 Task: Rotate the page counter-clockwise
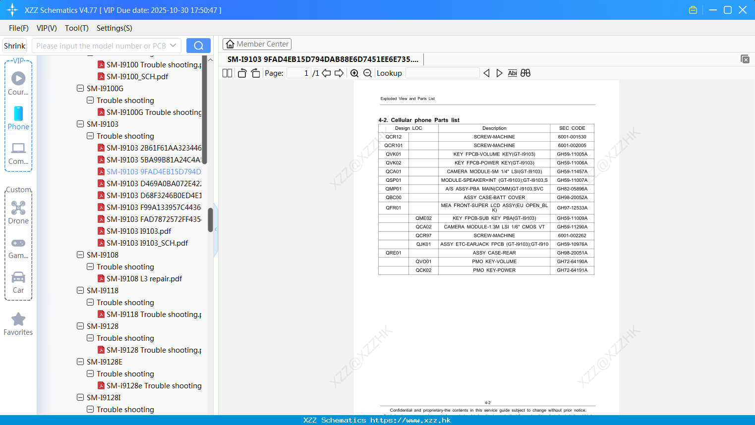(x=242, y=73)
